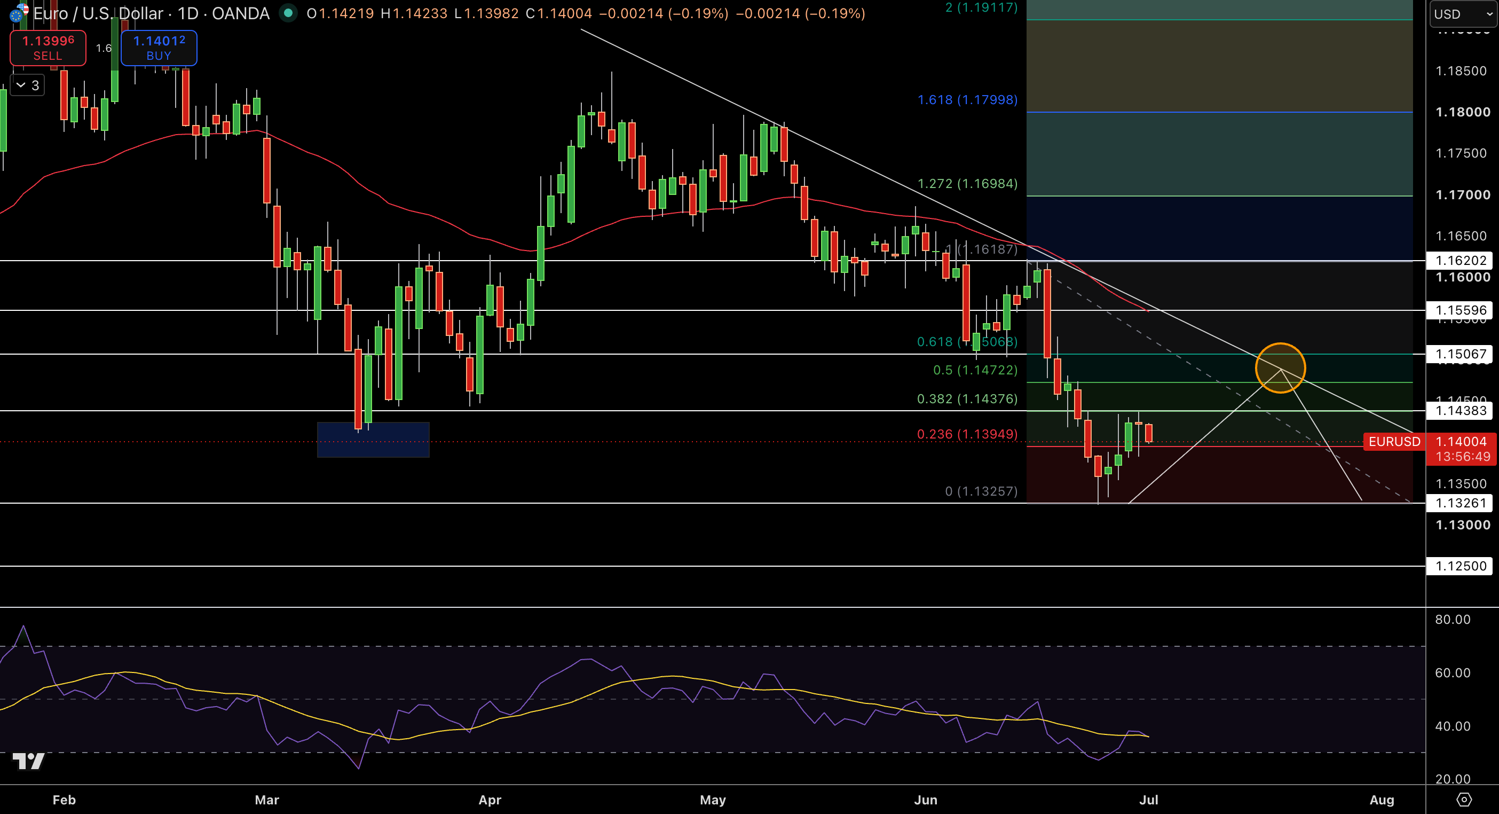Click the 0 (1.13257) Fibonacci label
Image resolution: width=1499 pixels, height=814 pixels.
(x=981, y=491)
